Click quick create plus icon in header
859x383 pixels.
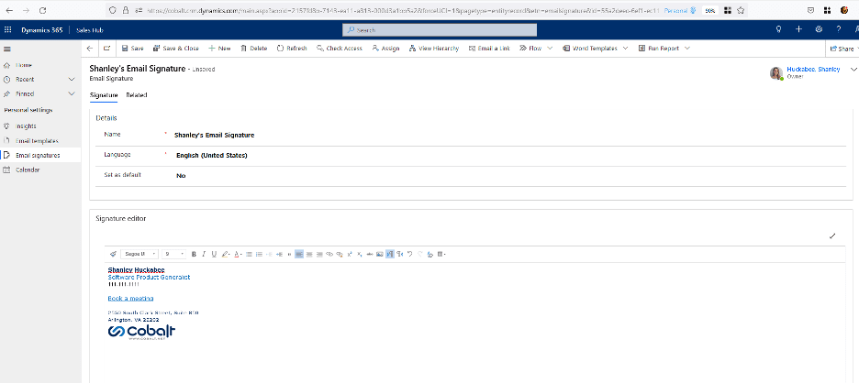tap(798, 29)
